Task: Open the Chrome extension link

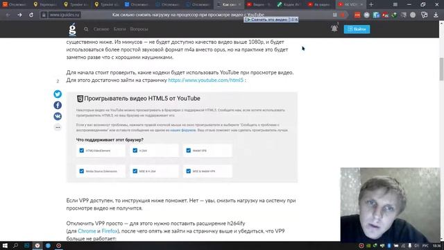Action: [87, 231]
